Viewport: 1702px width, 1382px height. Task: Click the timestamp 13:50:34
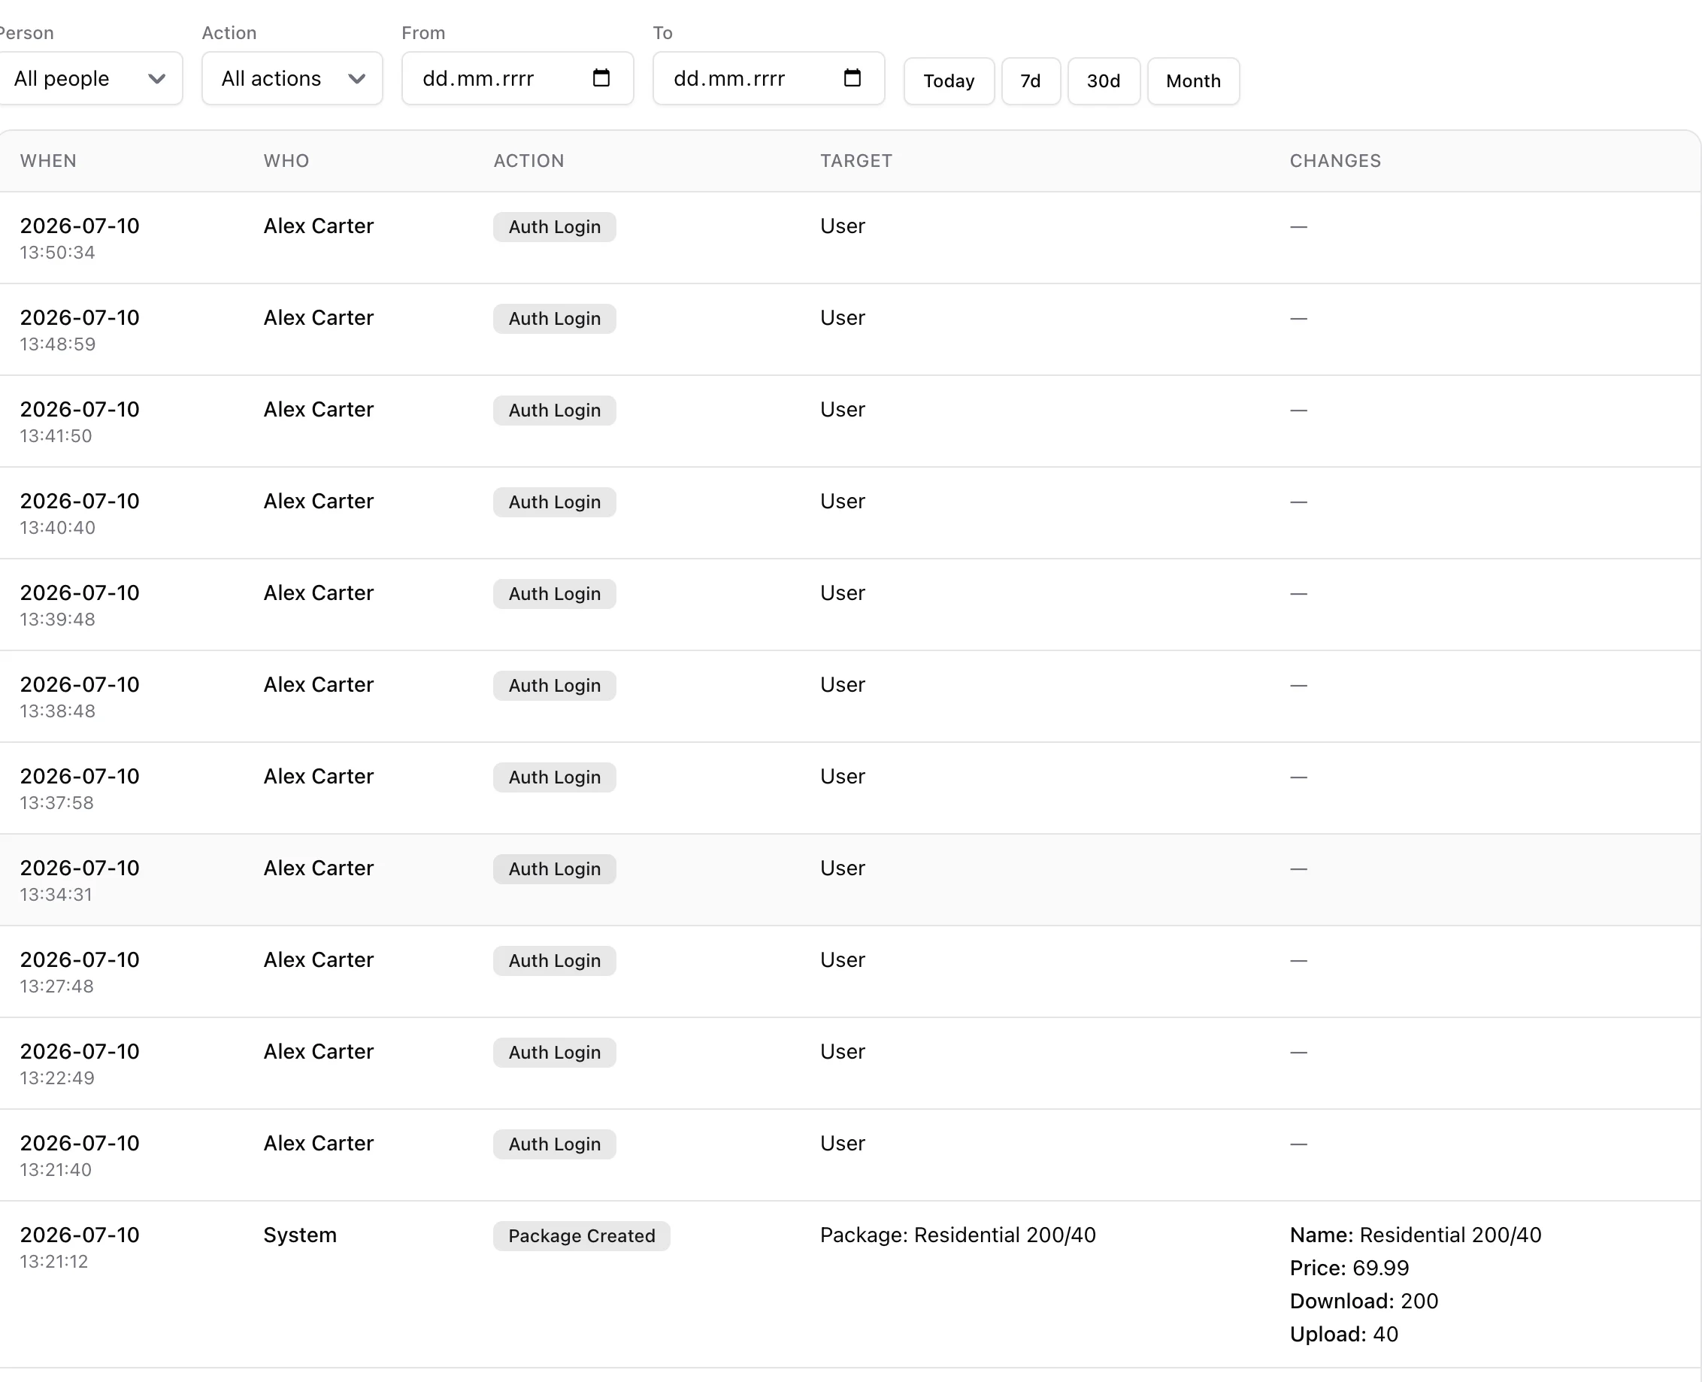(x=57, y=253)
